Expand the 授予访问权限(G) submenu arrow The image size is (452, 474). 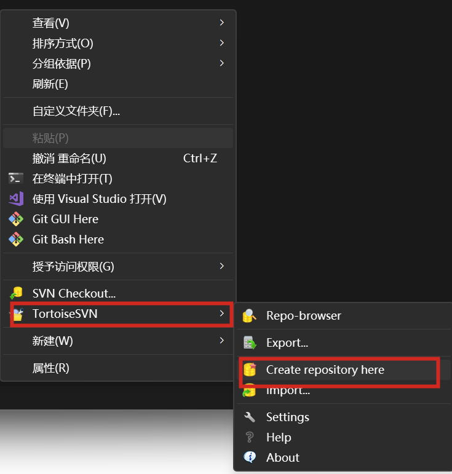point(221,267)
